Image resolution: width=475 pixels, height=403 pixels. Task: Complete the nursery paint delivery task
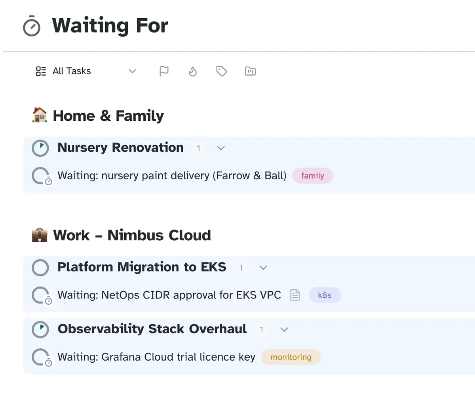tap(41, 176)
